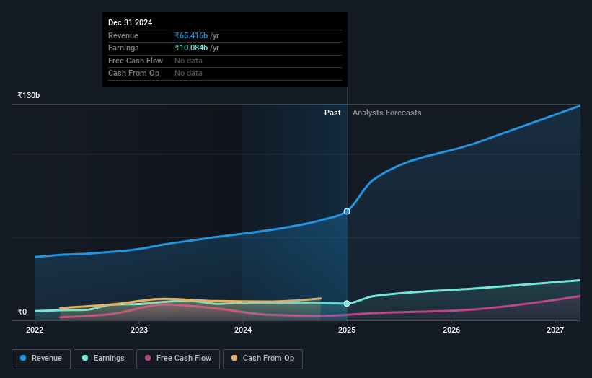Click the 2024 x-axis label
Viewport: 592px width, 378px height.
point(243,330)
